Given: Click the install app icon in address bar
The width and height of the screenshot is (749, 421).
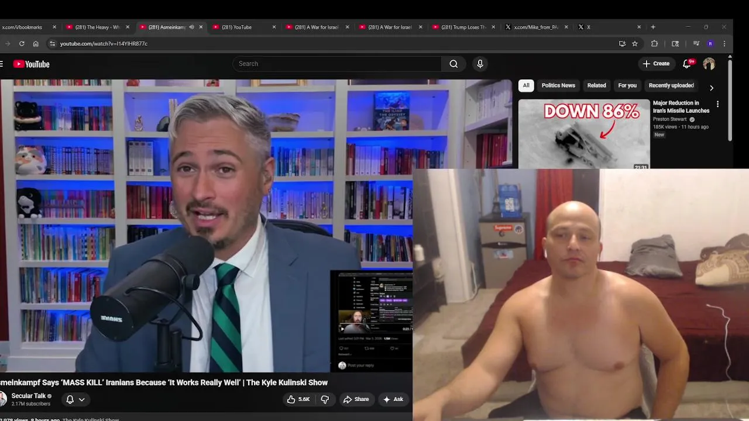Looking at the screenshot, I should point(622,43).
